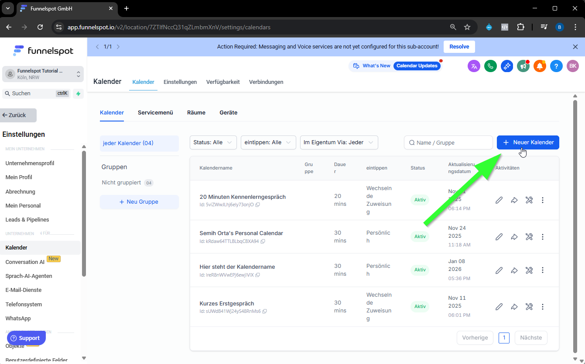This screenshot has width=585, height=364.
Task: Switch to the Verfügbarkeit tab
Action: click(223, 82)
